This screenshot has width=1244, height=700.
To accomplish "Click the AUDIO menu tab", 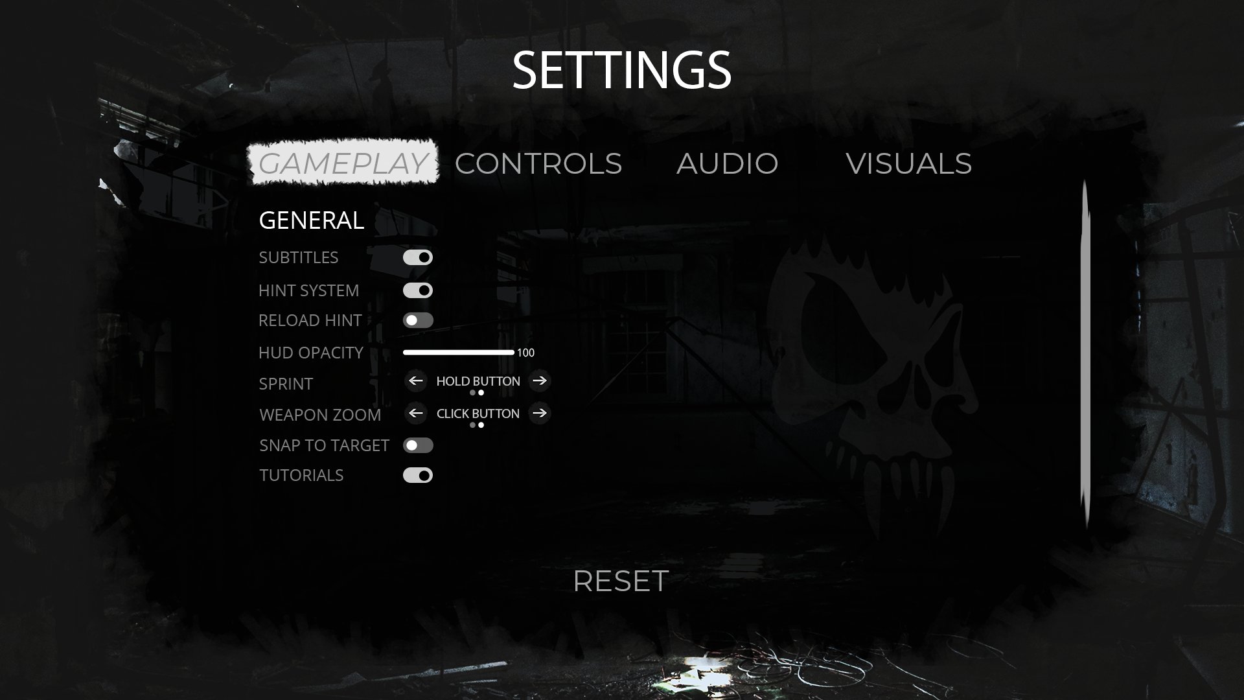I will point(727,163).
